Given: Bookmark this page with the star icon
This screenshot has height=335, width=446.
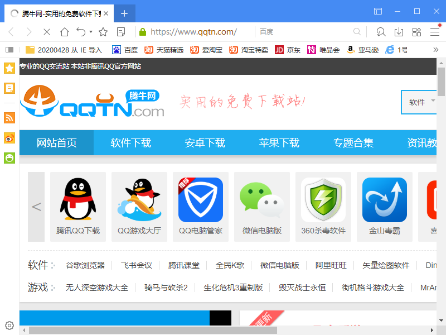Looking at the screenshot, I should (x=103, y=32).
